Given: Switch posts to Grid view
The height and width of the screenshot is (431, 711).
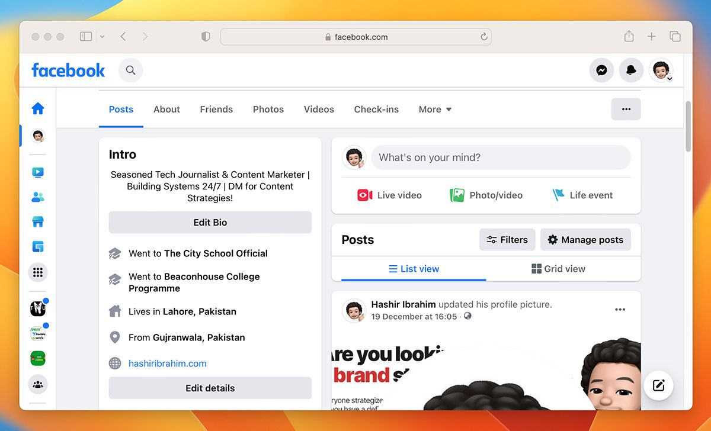Looking at the screenshot, I should point(558,269).
